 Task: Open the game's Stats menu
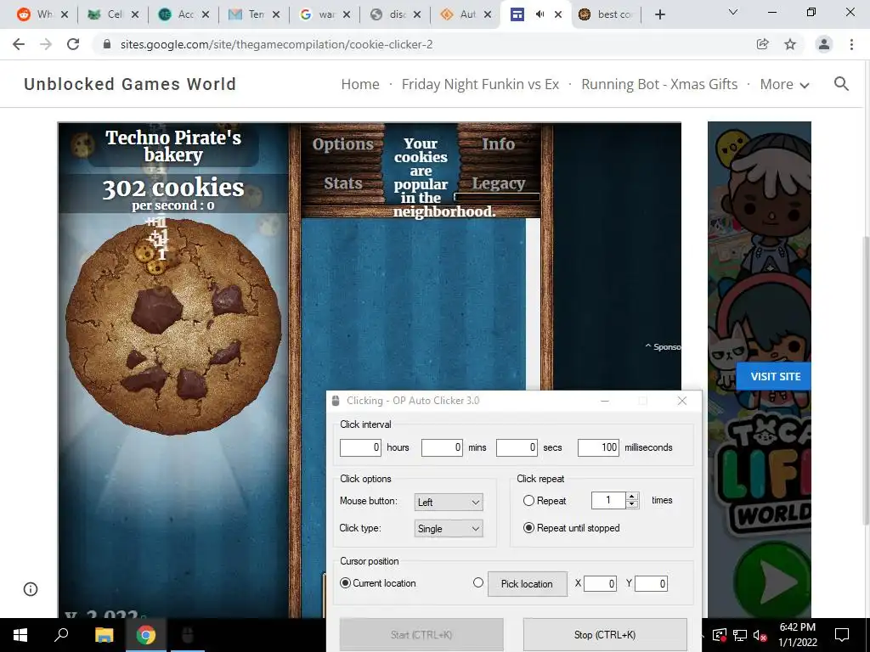343,183
